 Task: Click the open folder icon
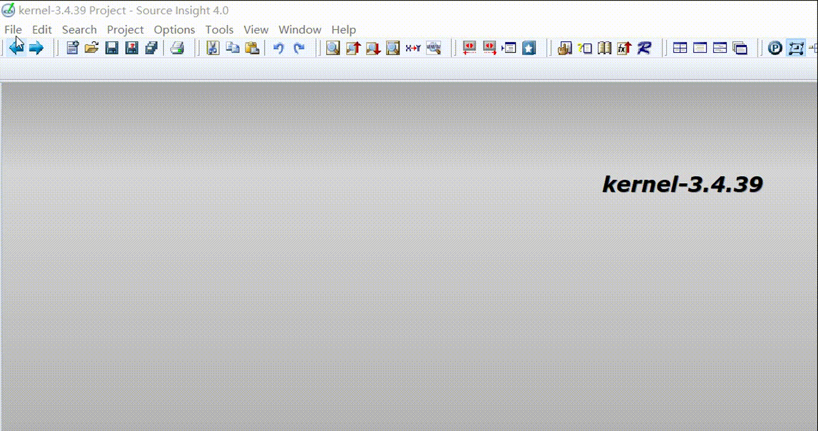point(91,48)
